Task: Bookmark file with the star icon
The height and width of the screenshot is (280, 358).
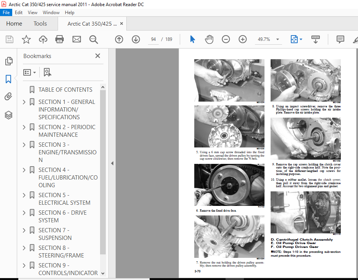Action: [26, 39]
